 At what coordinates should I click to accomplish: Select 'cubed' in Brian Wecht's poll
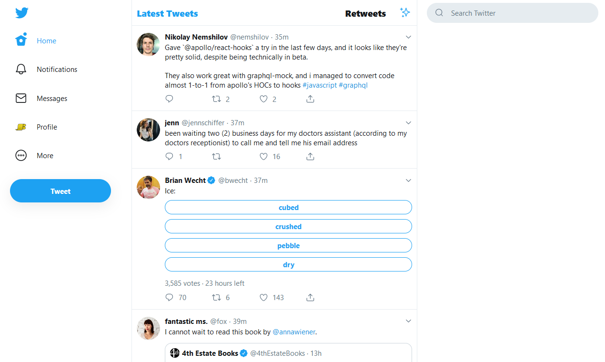point(288,207)
